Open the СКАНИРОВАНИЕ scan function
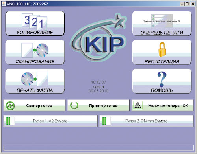The height and width of the screenshot is (154, 197). [x=35, y=52]
